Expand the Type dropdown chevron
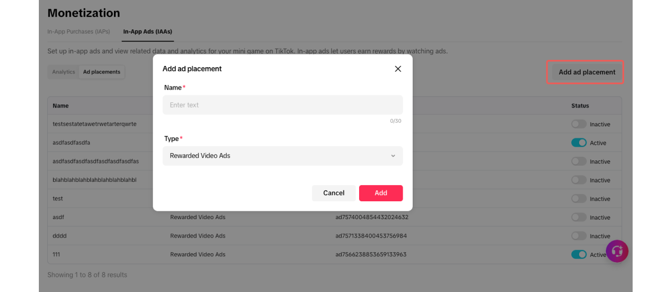672x292 pixels. click(x=393, y=156)
